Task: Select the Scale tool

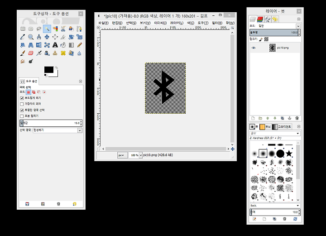Action: pos(79,37)
